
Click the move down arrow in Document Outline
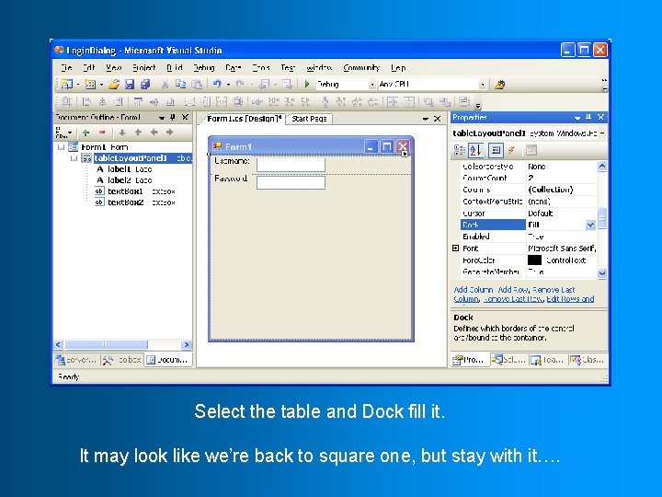pos(122,133)
